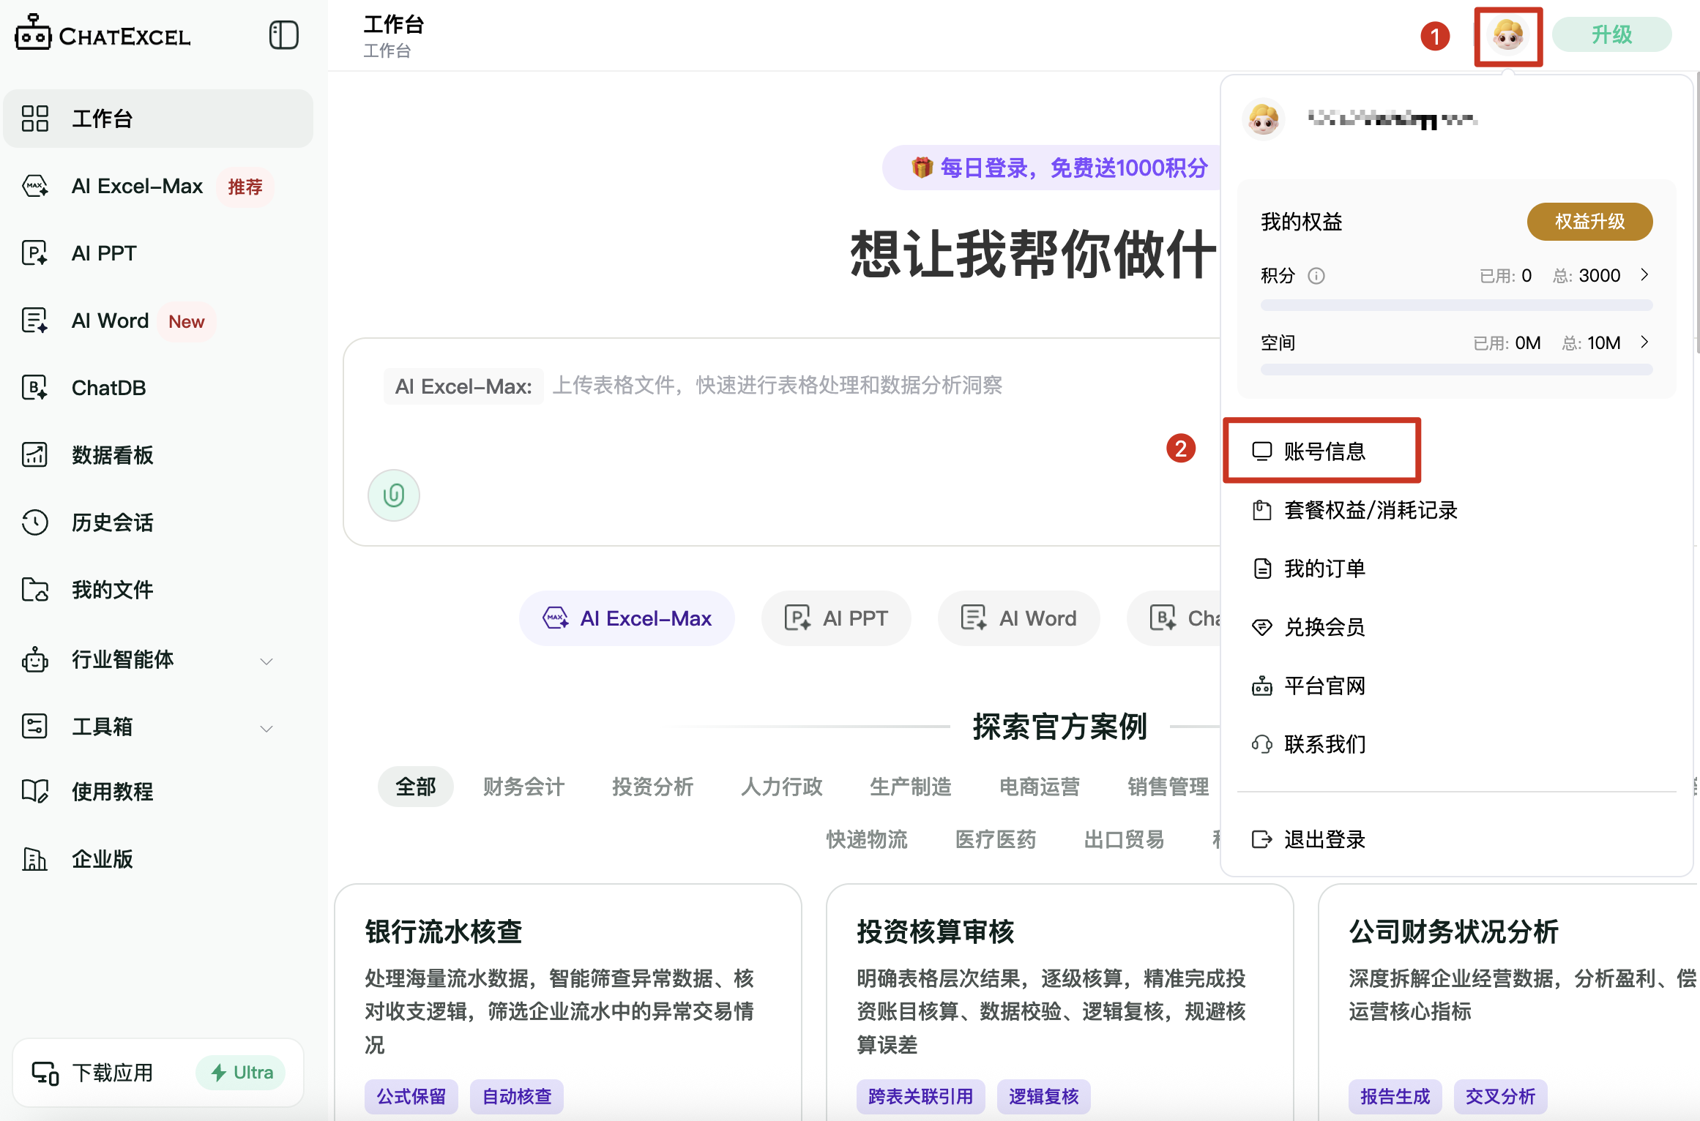The width and height of the screenshot is (1700, 1121).
Task: Click the AI PPT sidebar icon
Action: 34,253
